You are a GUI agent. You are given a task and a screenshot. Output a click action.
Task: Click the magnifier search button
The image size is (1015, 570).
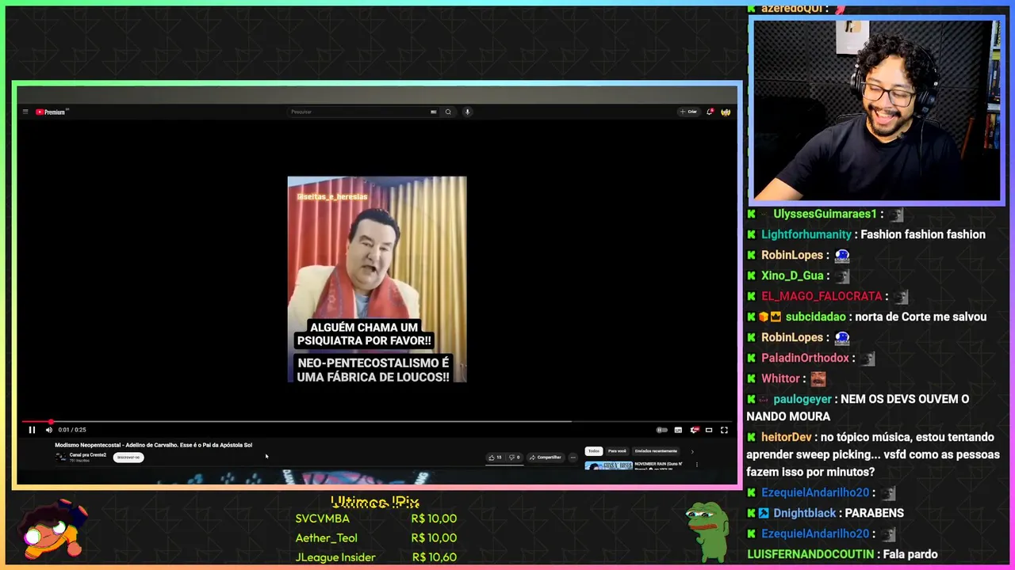point(448,112)
